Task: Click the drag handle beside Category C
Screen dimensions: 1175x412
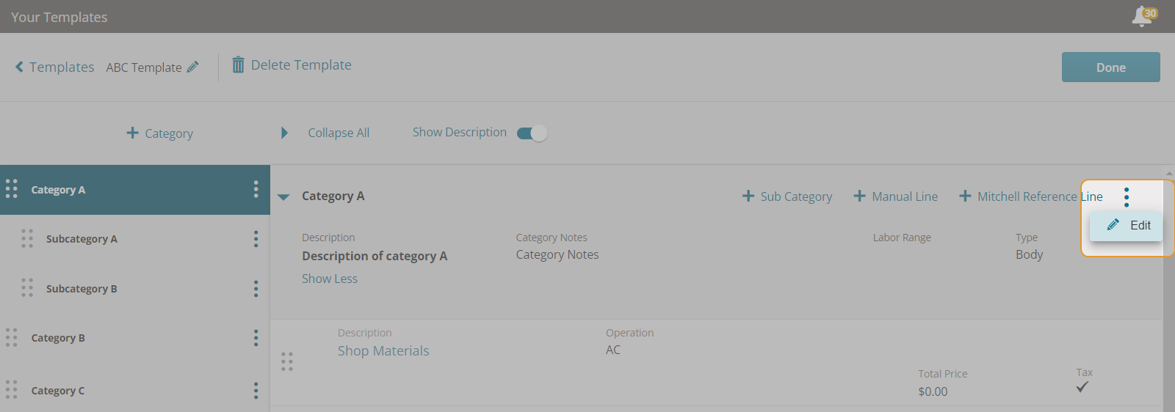Action: click(12, 390)
